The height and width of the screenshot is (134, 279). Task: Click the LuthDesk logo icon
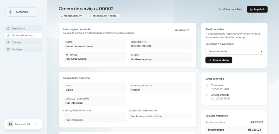11,12
